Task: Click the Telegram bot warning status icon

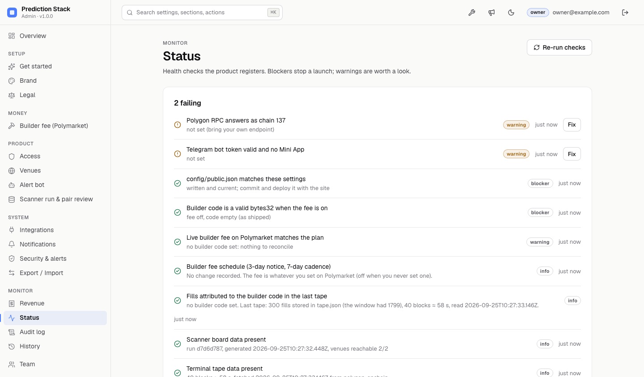Action: 178,154
